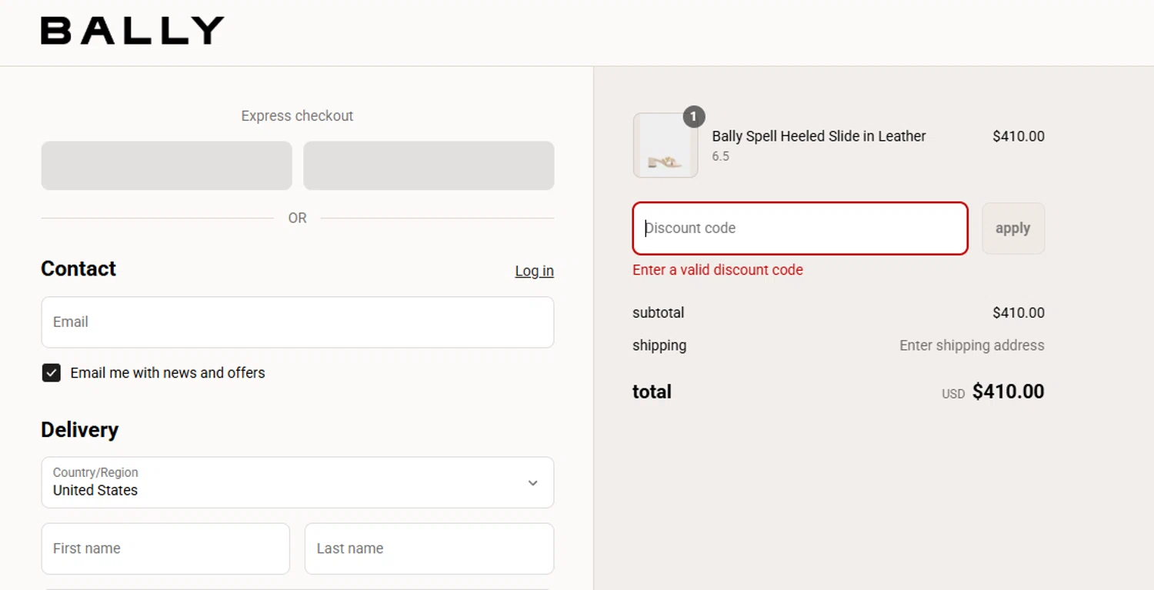The image size is (1154, 590).
Task: Click the Enter shipping address text
Action: [972, 345]
